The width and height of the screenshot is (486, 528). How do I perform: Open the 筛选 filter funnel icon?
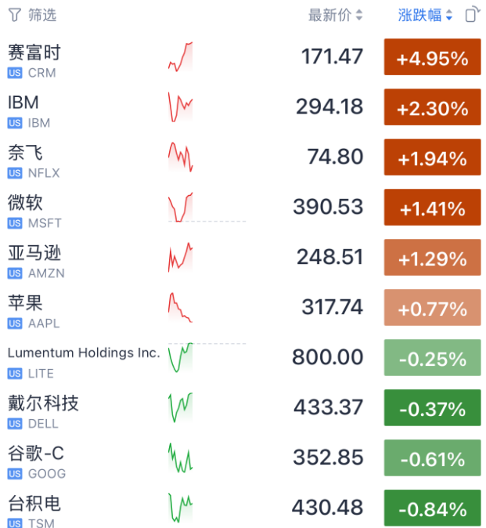click(14, 15)
